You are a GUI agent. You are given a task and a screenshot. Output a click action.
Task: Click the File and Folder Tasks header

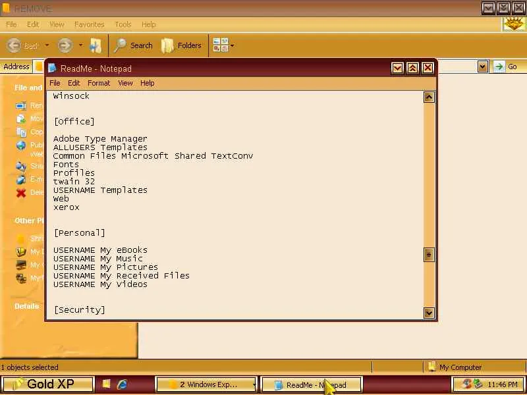[28, 88]
